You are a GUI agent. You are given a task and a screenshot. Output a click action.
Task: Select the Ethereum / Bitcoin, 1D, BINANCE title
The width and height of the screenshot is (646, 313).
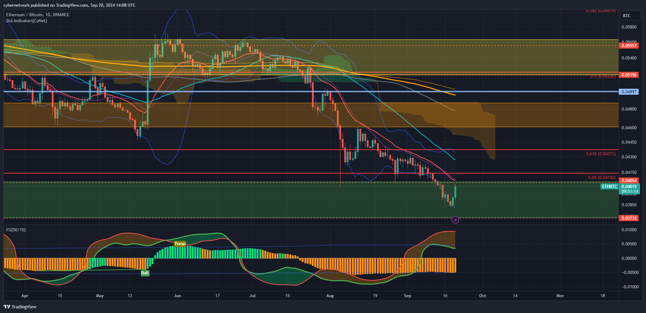click(38, 15)
